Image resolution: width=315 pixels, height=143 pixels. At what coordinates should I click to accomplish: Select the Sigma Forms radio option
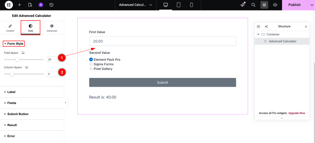(x=91, y=64)
